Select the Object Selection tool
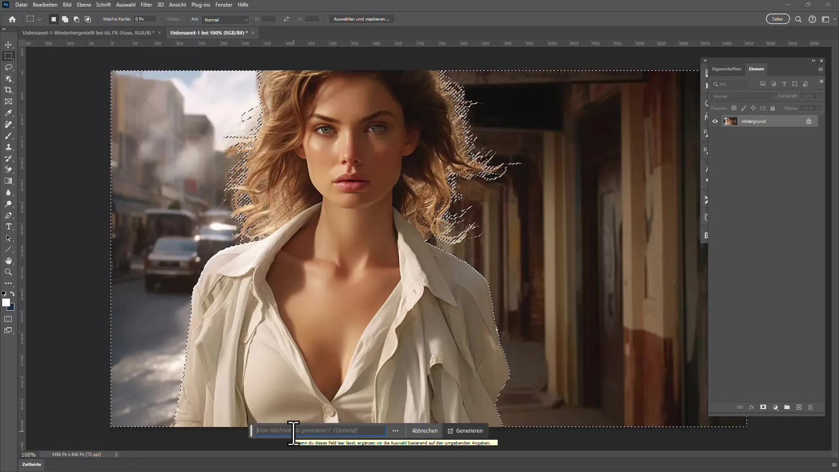Image resolution: width=839 pixels, height=472 pixels. (x=8, y=79)
